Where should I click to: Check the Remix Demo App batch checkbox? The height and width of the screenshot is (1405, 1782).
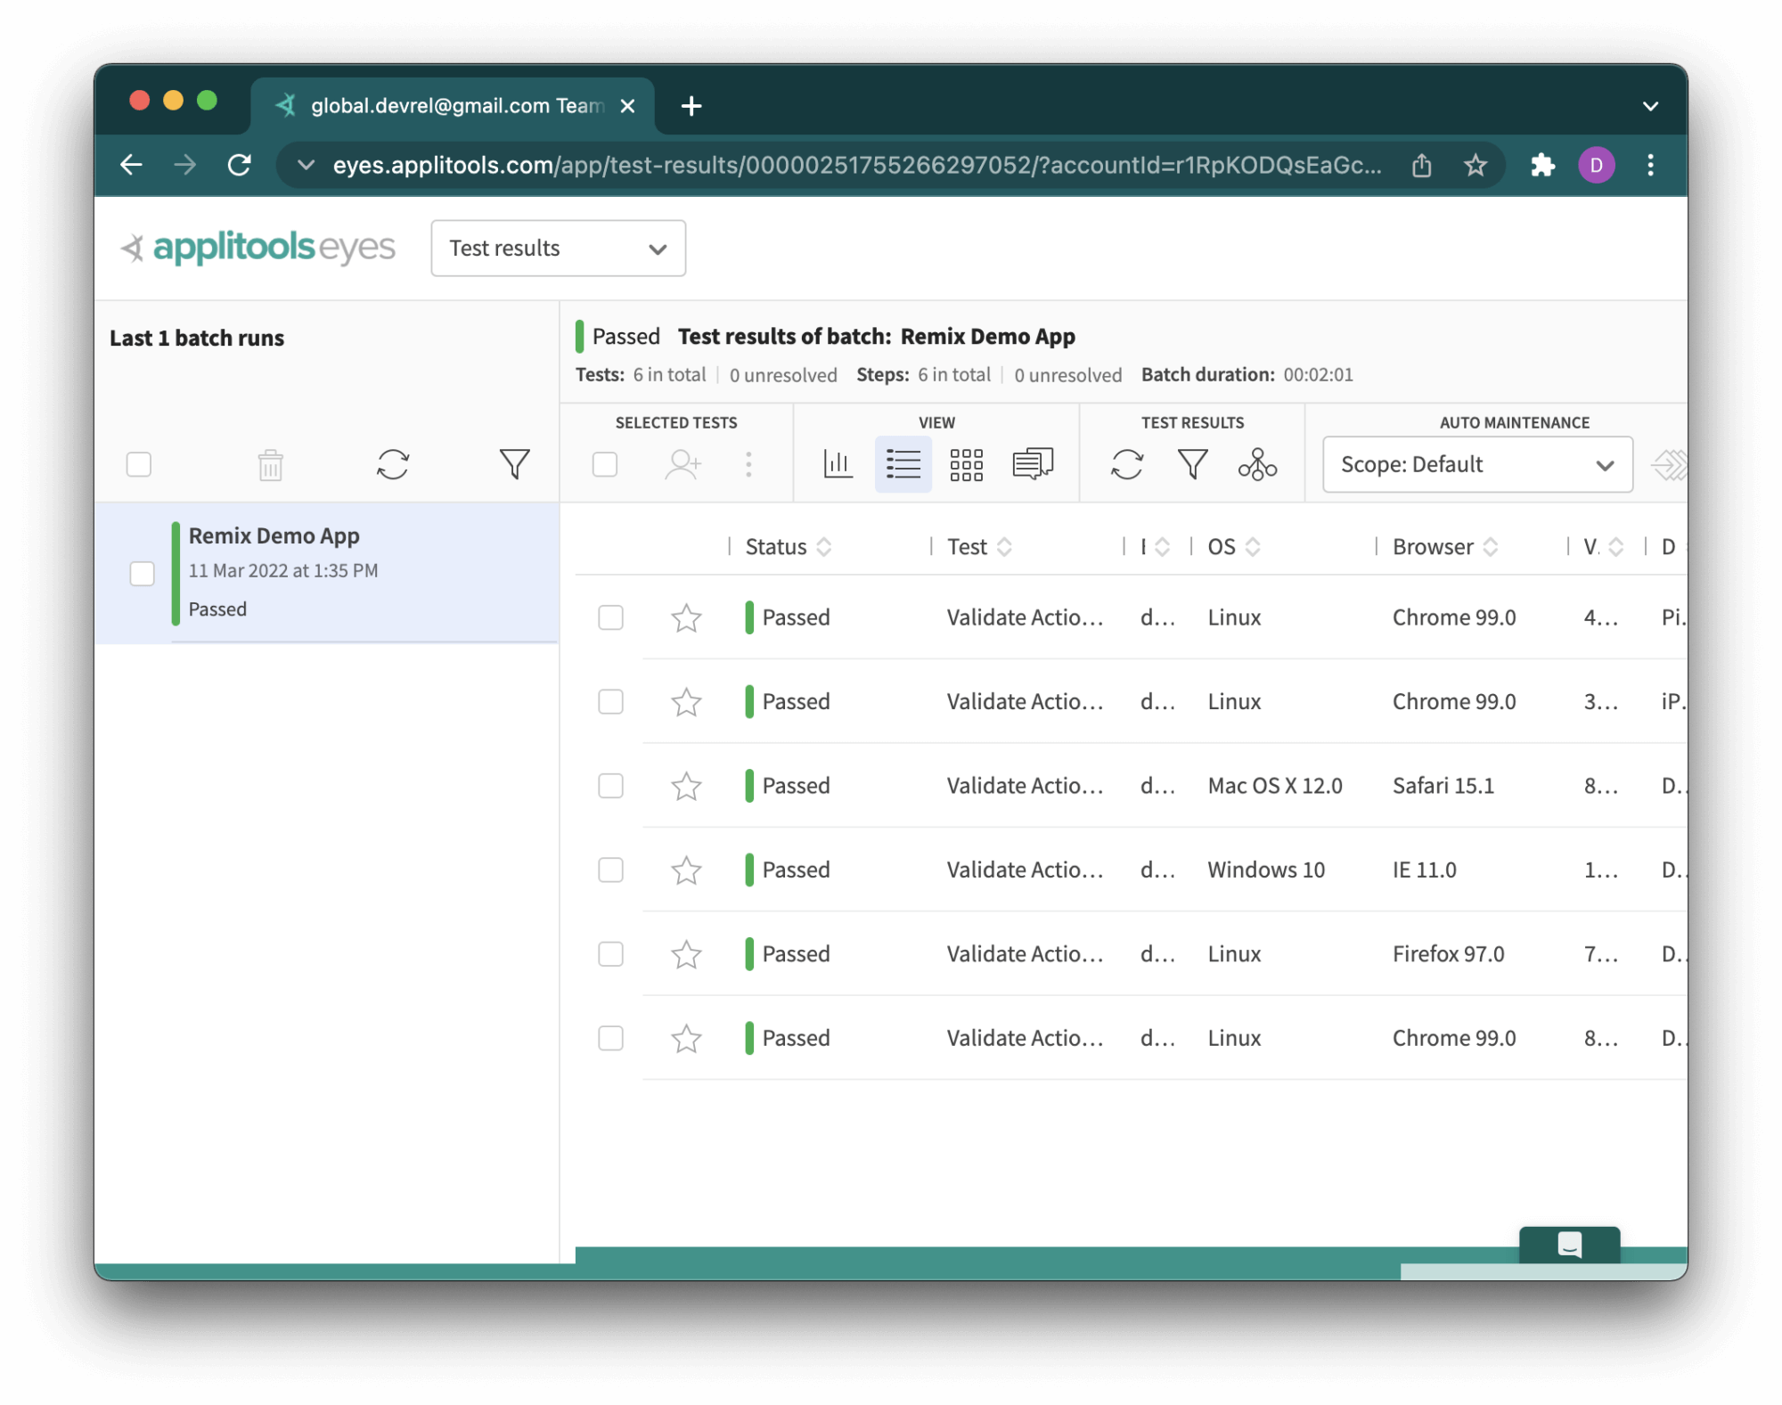(143, 573)
